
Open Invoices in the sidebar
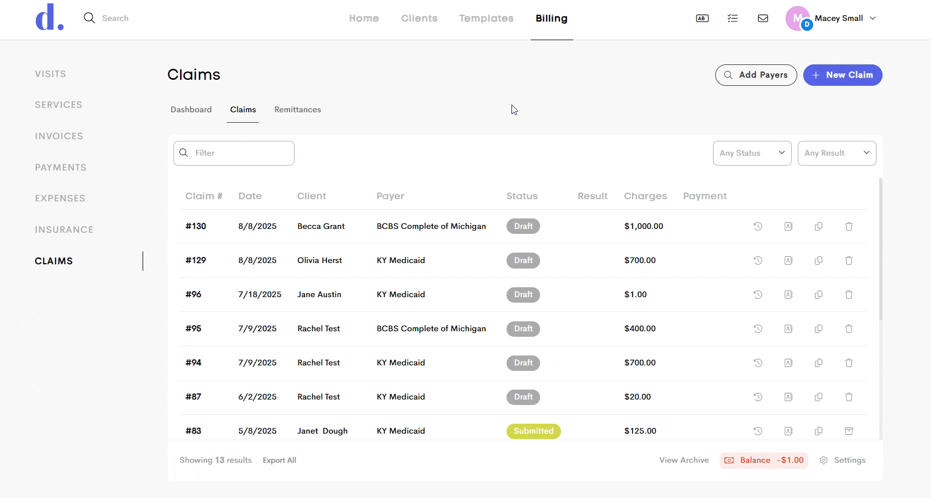pyautogui.click(x=59, y=136)
